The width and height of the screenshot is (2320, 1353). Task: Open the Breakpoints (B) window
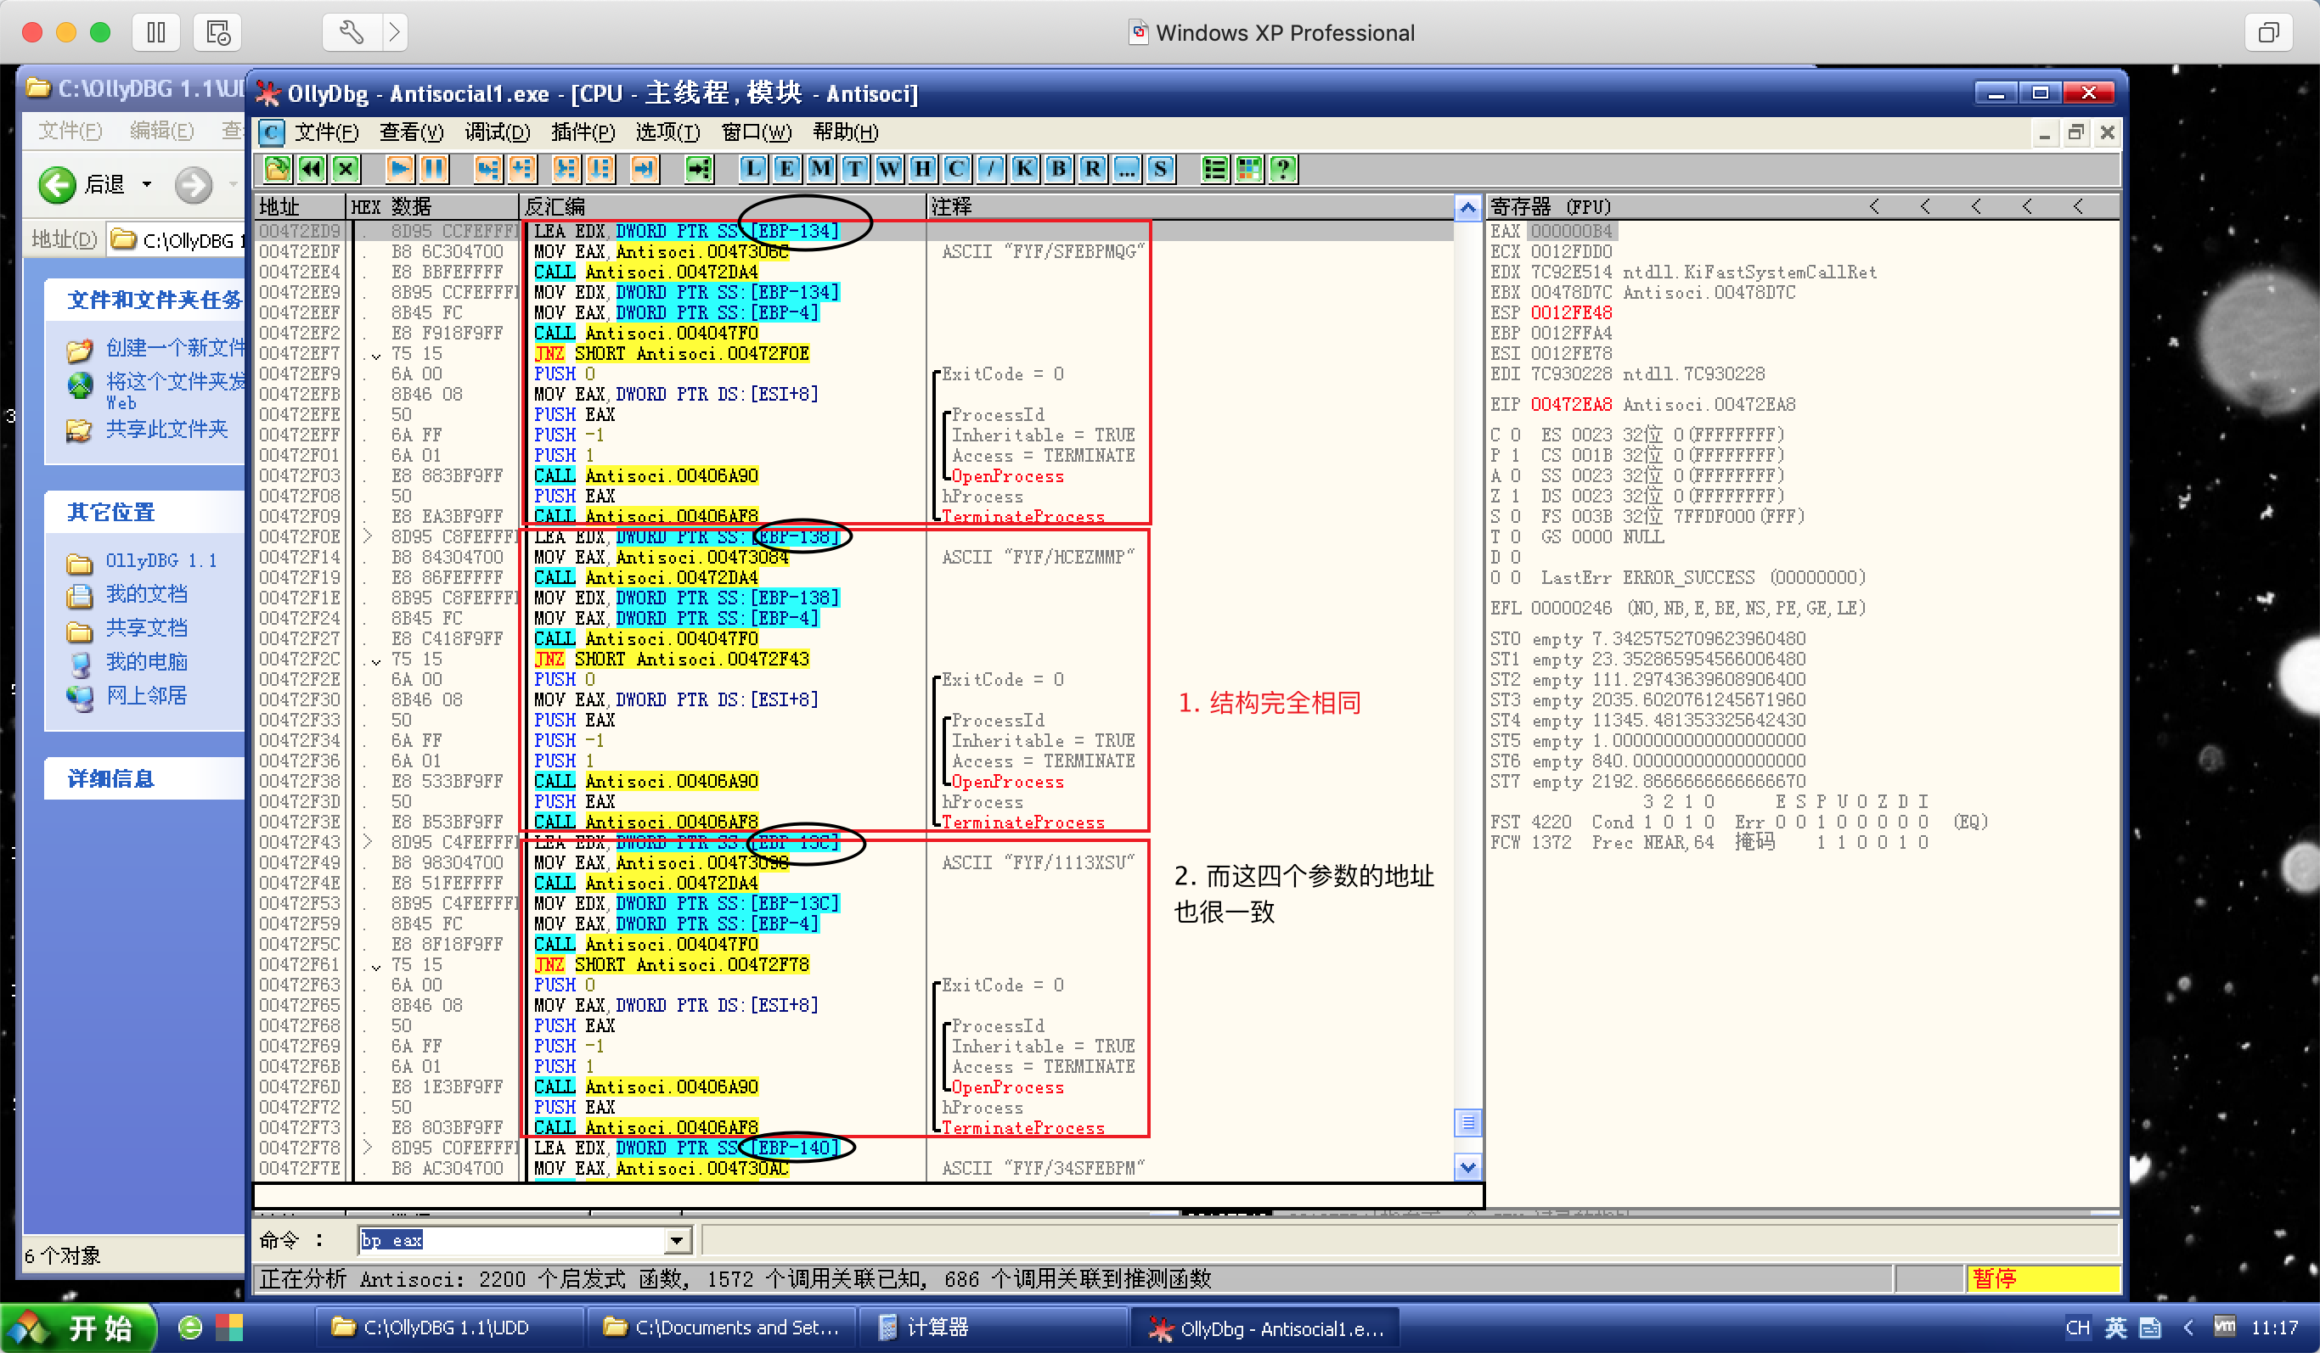tap(1058, 168)
